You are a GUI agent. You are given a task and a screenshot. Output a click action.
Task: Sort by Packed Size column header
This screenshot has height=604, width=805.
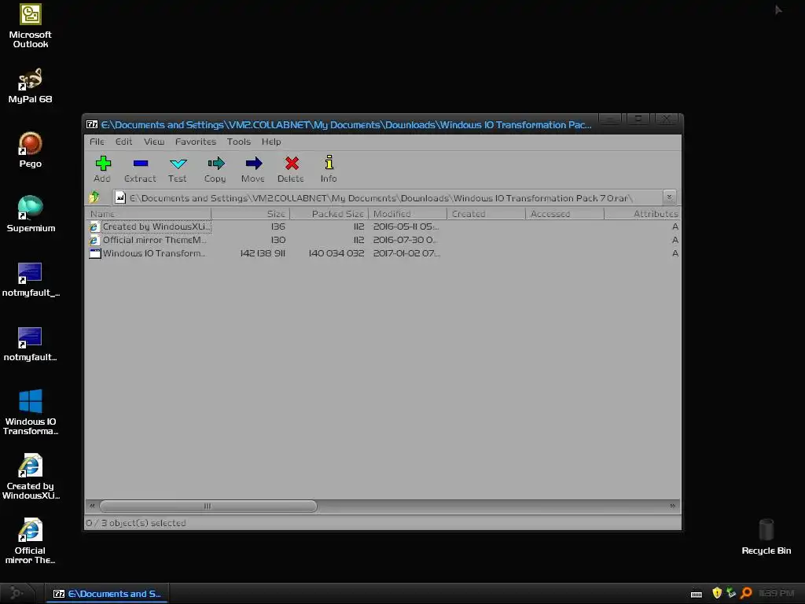(329, 214)
